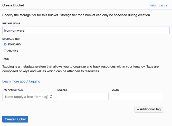Click the VALUE field label
The height and width of the screenshot is (126, 172).
pos(116,90)
